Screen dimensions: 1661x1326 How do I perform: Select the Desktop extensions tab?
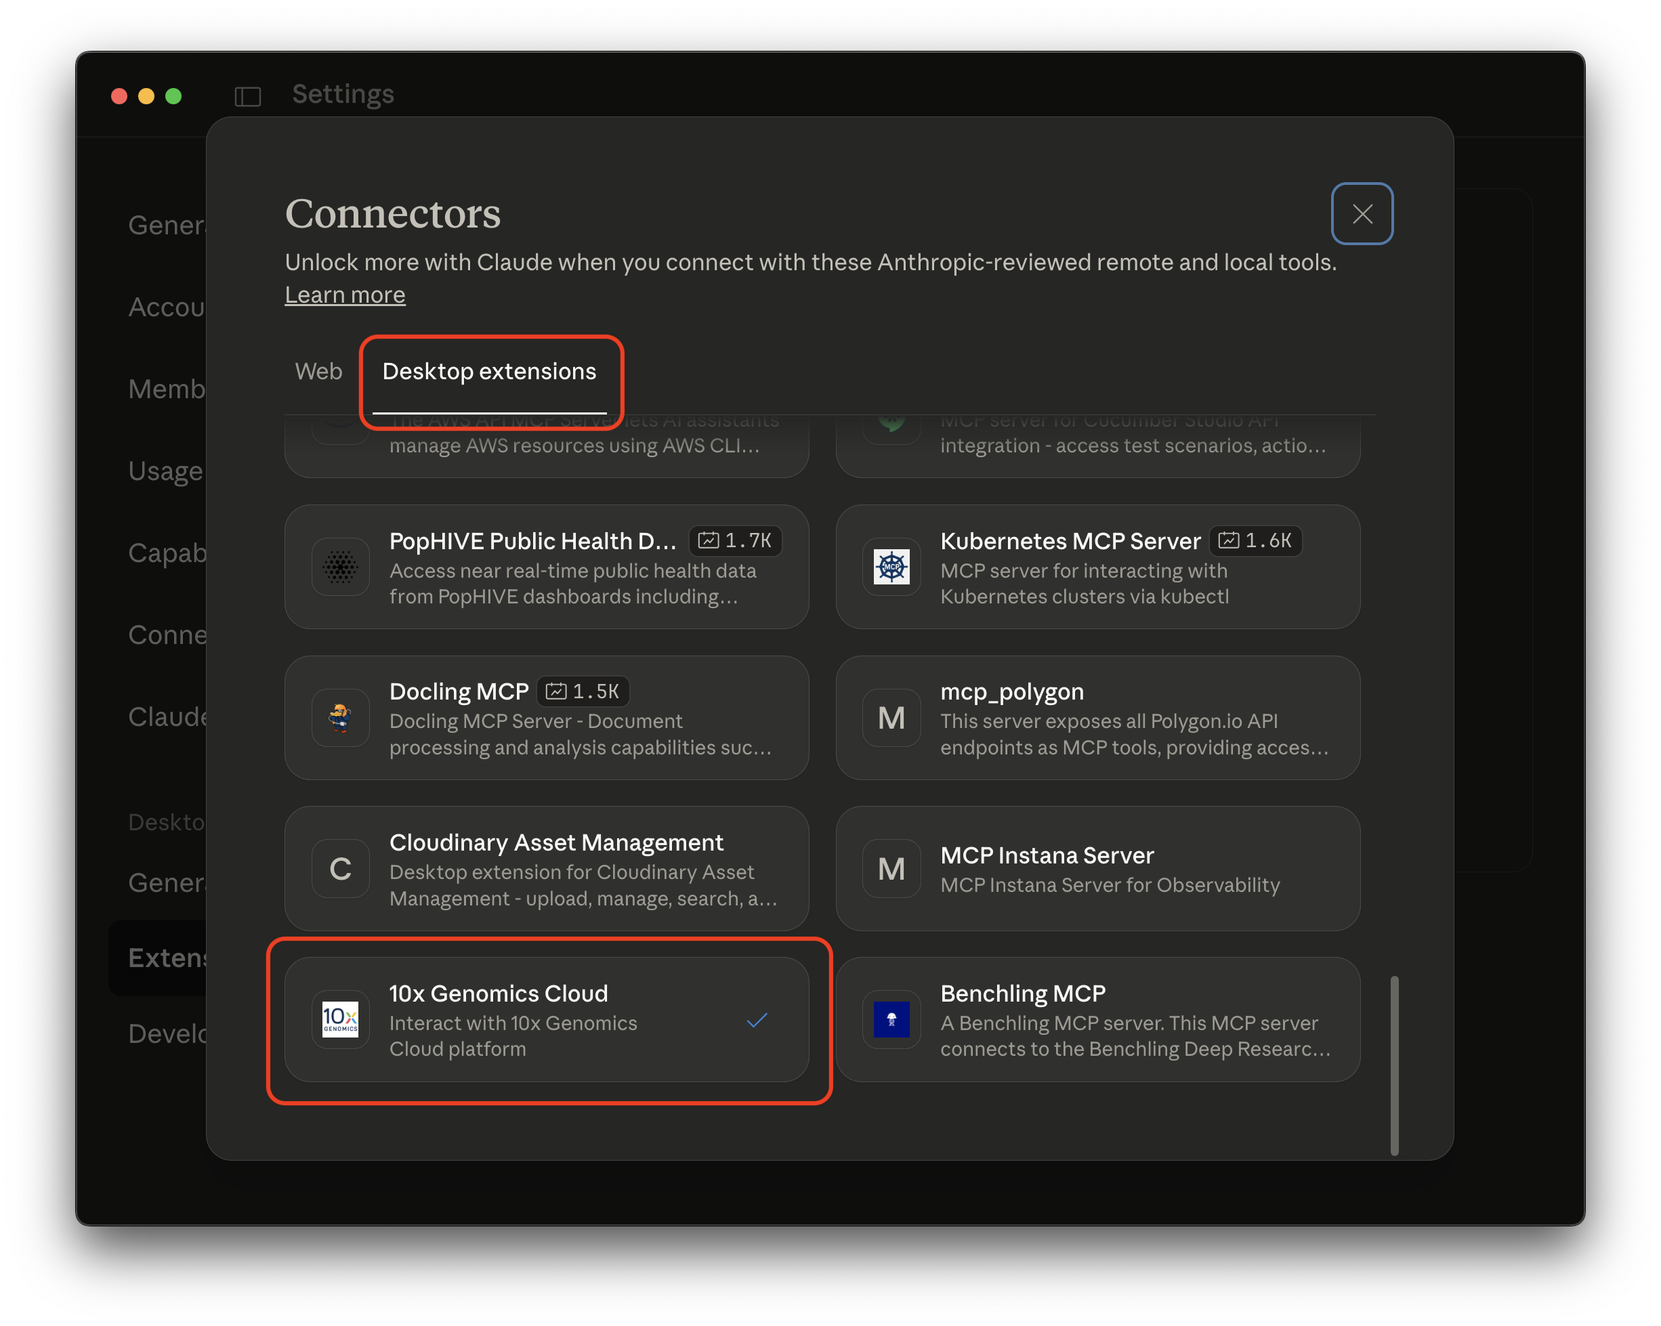489,371
